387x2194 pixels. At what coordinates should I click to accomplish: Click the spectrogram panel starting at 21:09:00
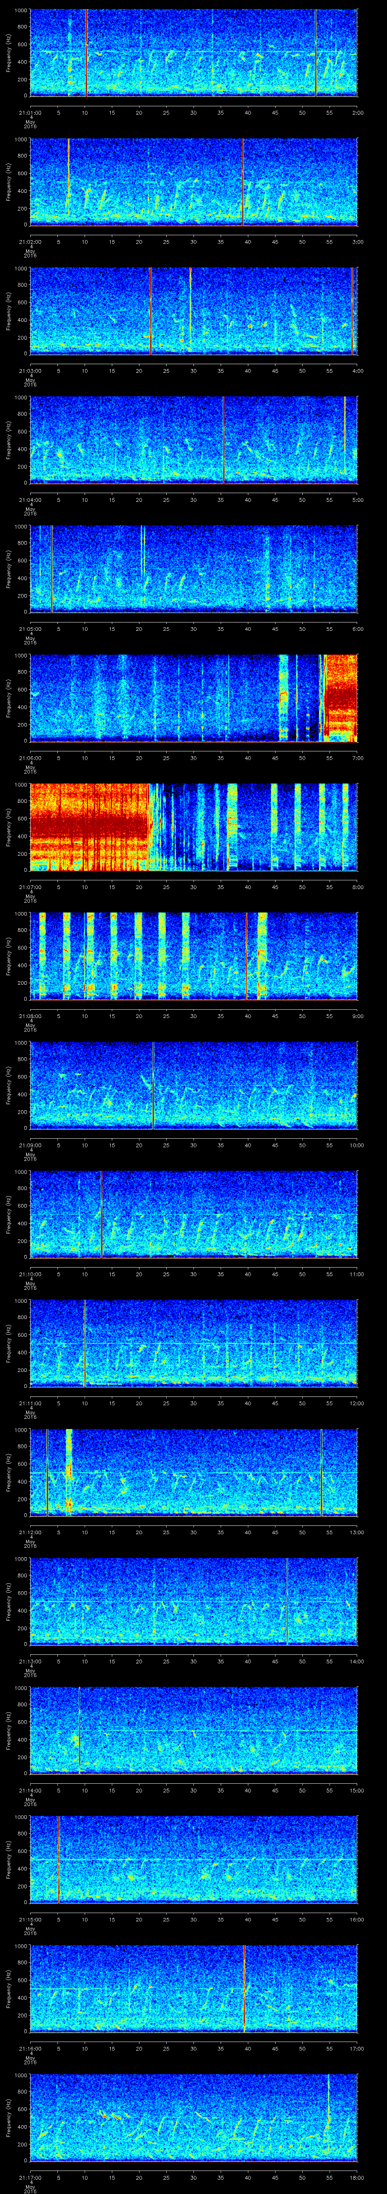pyautogui.click(x=193, y=1085)
